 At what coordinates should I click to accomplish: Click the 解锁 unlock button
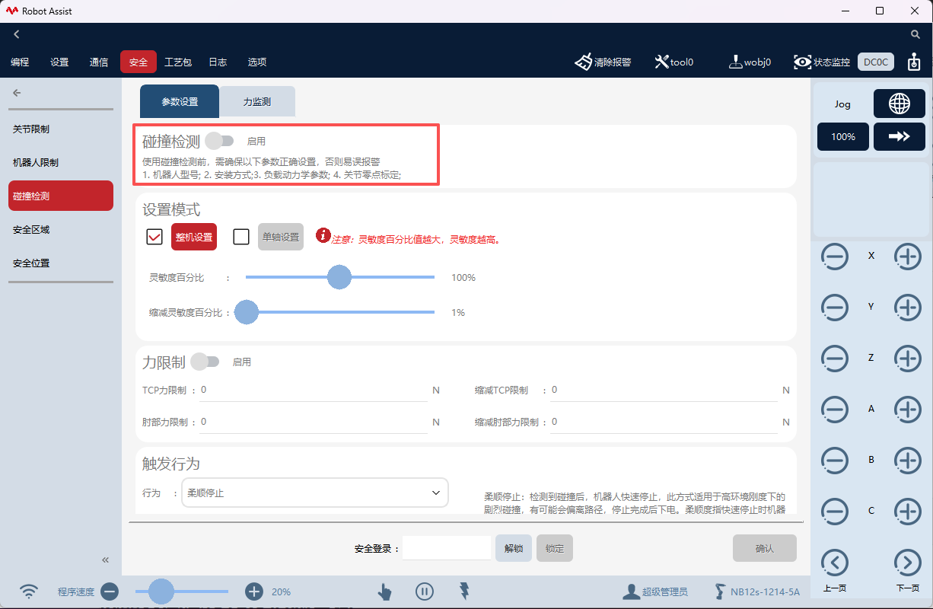pos(514,548)
